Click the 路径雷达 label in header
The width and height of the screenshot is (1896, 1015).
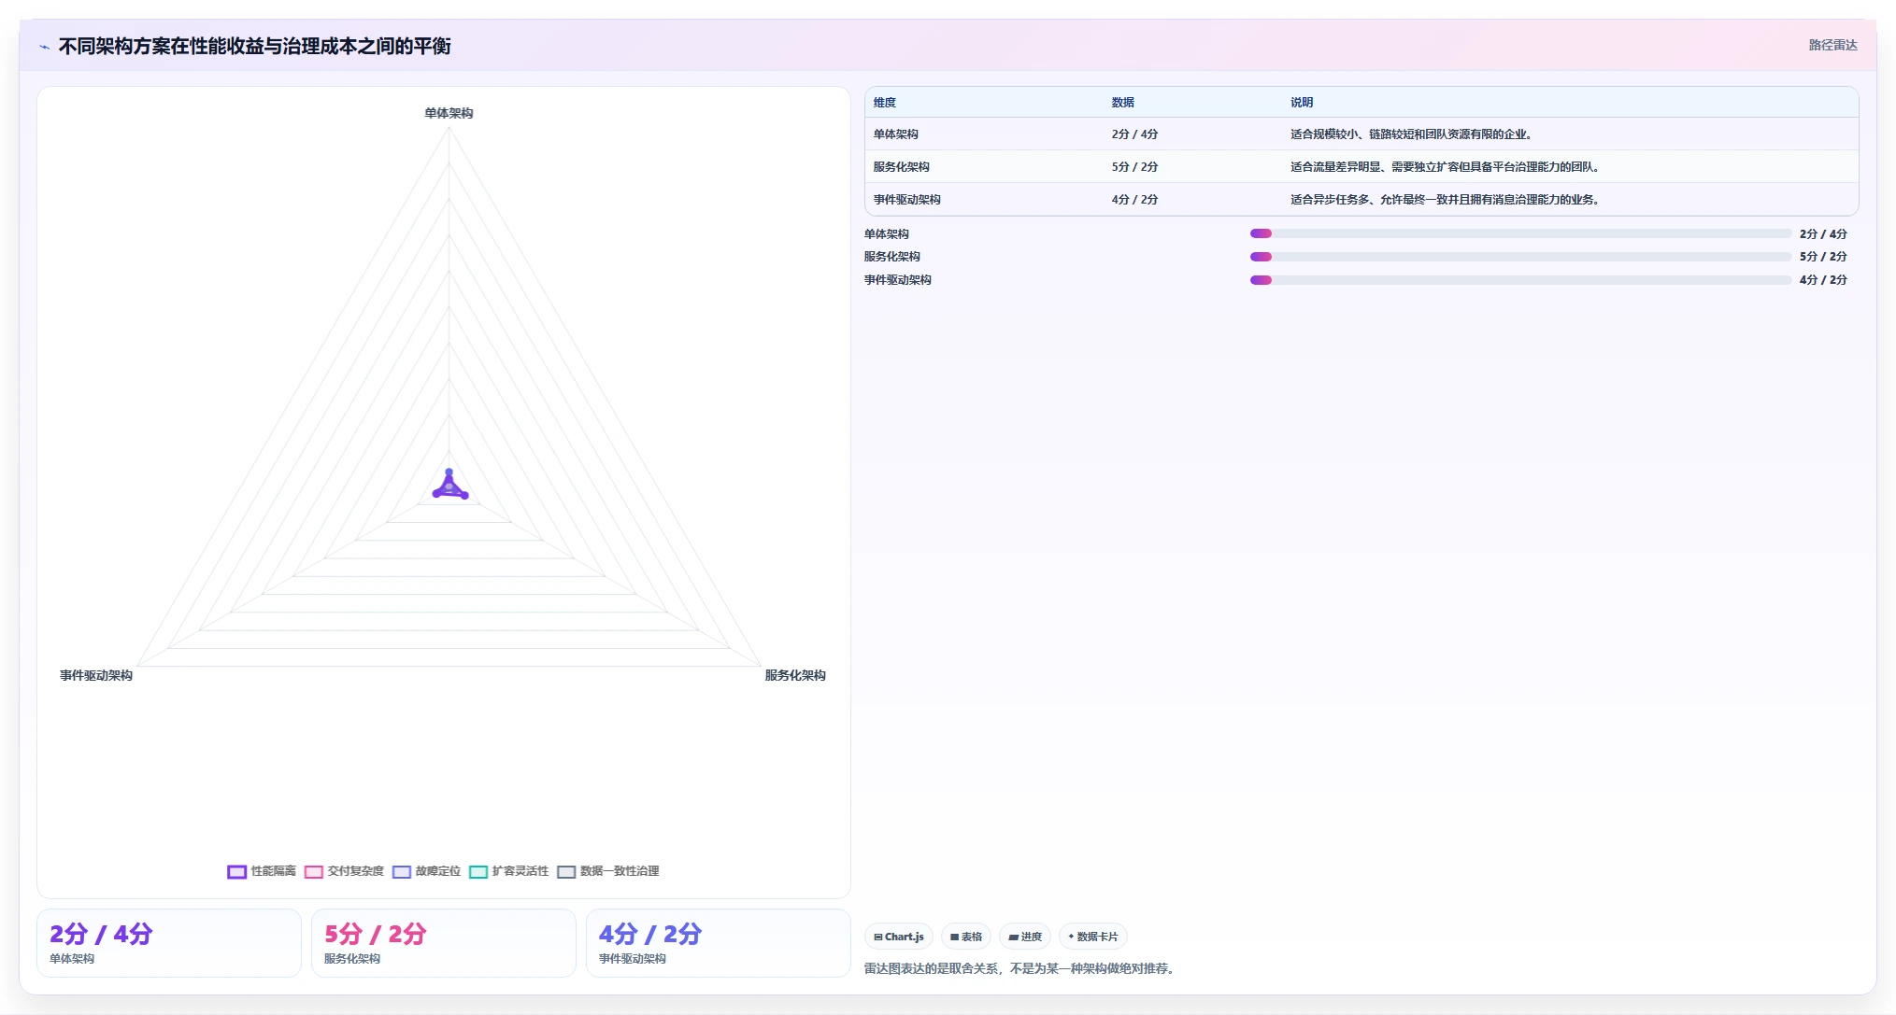click(x=1832, y=45)
